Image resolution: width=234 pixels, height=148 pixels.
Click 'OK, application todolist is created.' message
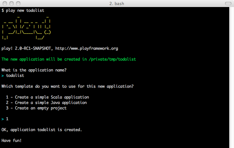click(42, 130)
